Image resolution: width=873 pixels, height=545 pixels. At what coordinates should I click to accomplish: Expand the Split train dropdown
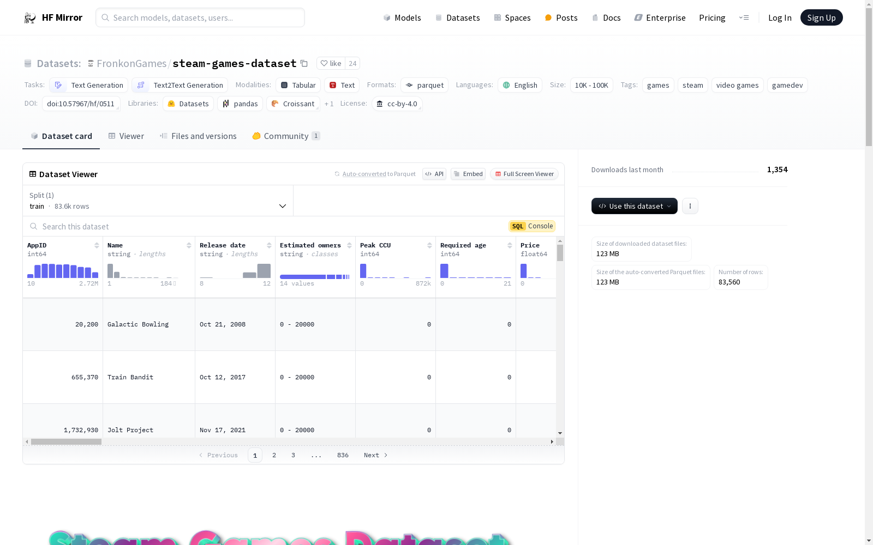(x=158, y=201)
